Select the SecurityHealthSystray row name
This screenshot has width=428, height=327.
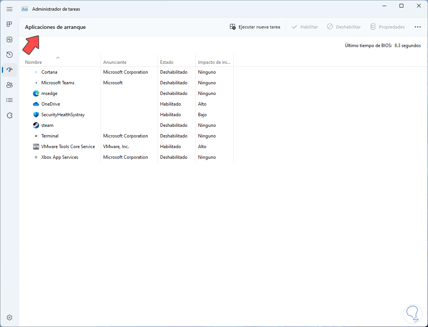pos(63,115)
